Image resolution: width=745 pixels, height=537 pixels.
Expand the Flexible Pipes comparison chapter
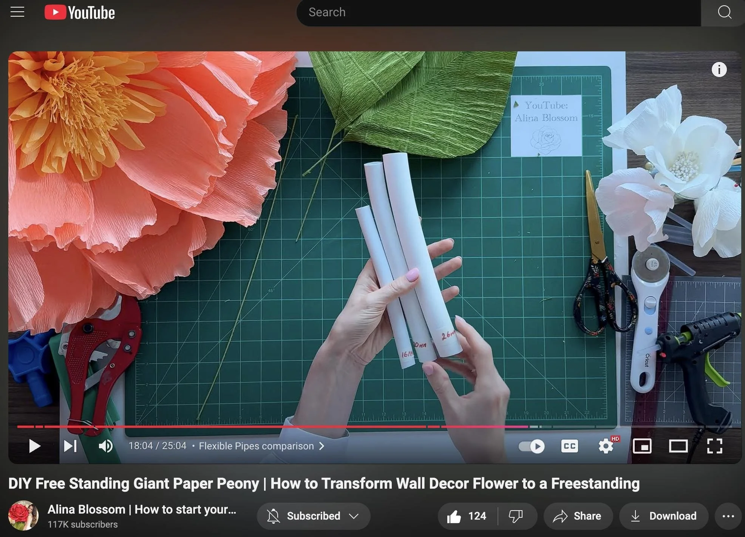(261, 446)
